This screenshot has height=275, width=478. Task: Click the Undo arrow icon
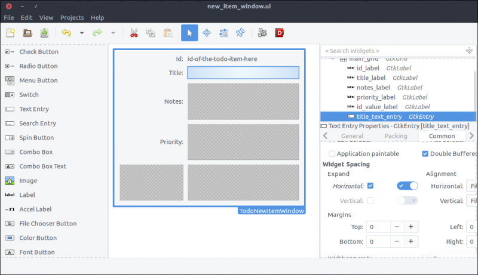coord(66,33)
